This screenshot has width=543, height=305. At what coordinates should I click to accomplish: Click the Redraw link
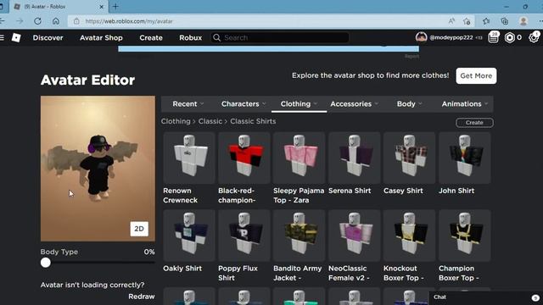pyautogui.click(x=142, y=297)
